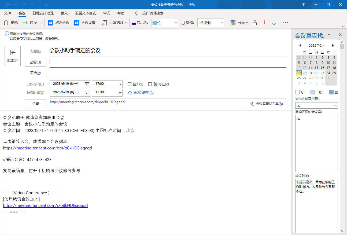The width and height of the screenshot is (347, 235).
Task: Click the 标题 meeting title field
Action: [168, 51]
